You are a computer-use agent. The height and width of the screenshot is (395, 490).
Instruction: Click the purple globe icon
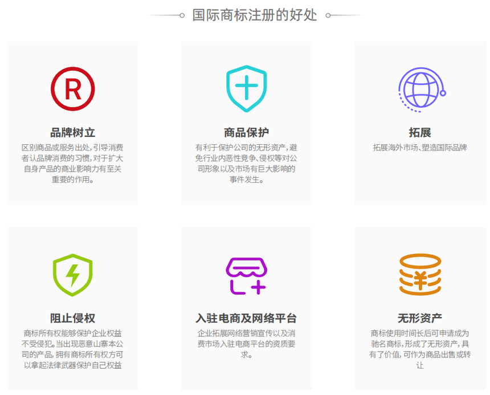pyautogui.click(x=422, y=89)
